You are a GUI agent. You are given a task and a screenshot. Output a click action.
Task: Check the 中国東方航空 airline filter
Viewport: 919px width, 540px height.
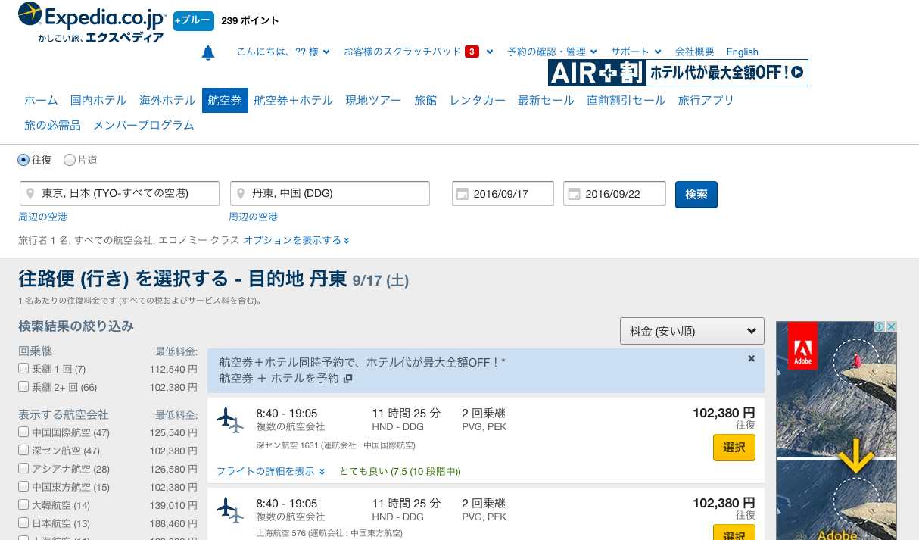(23, 487)
